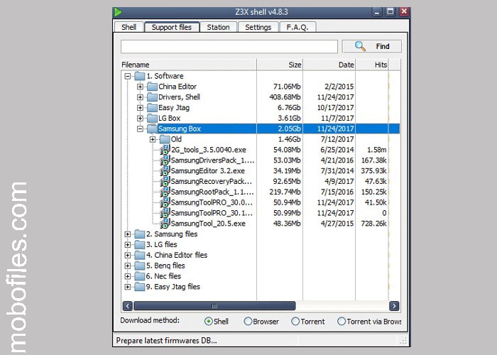
Task: Select Torrent download method radio button
Action: pos(295,322)
